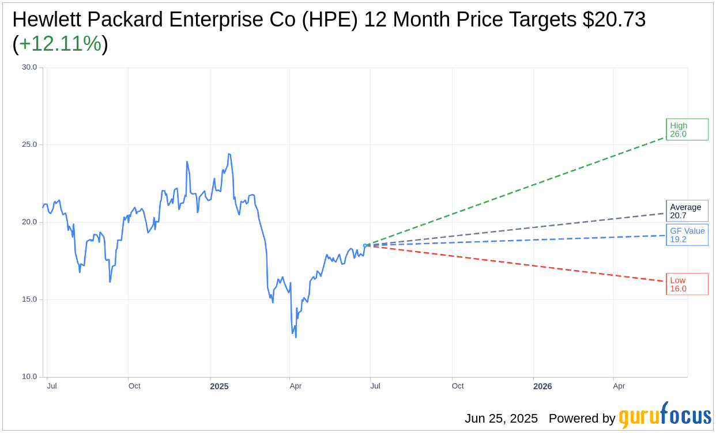Select the Average 20.7 target label
The image size is (716, 433).
tap(687, 211)
